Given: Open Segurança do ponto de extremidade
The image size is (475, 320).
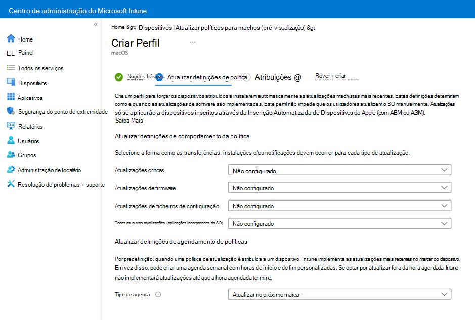Looking at the screenshot, I should [63, 112].
